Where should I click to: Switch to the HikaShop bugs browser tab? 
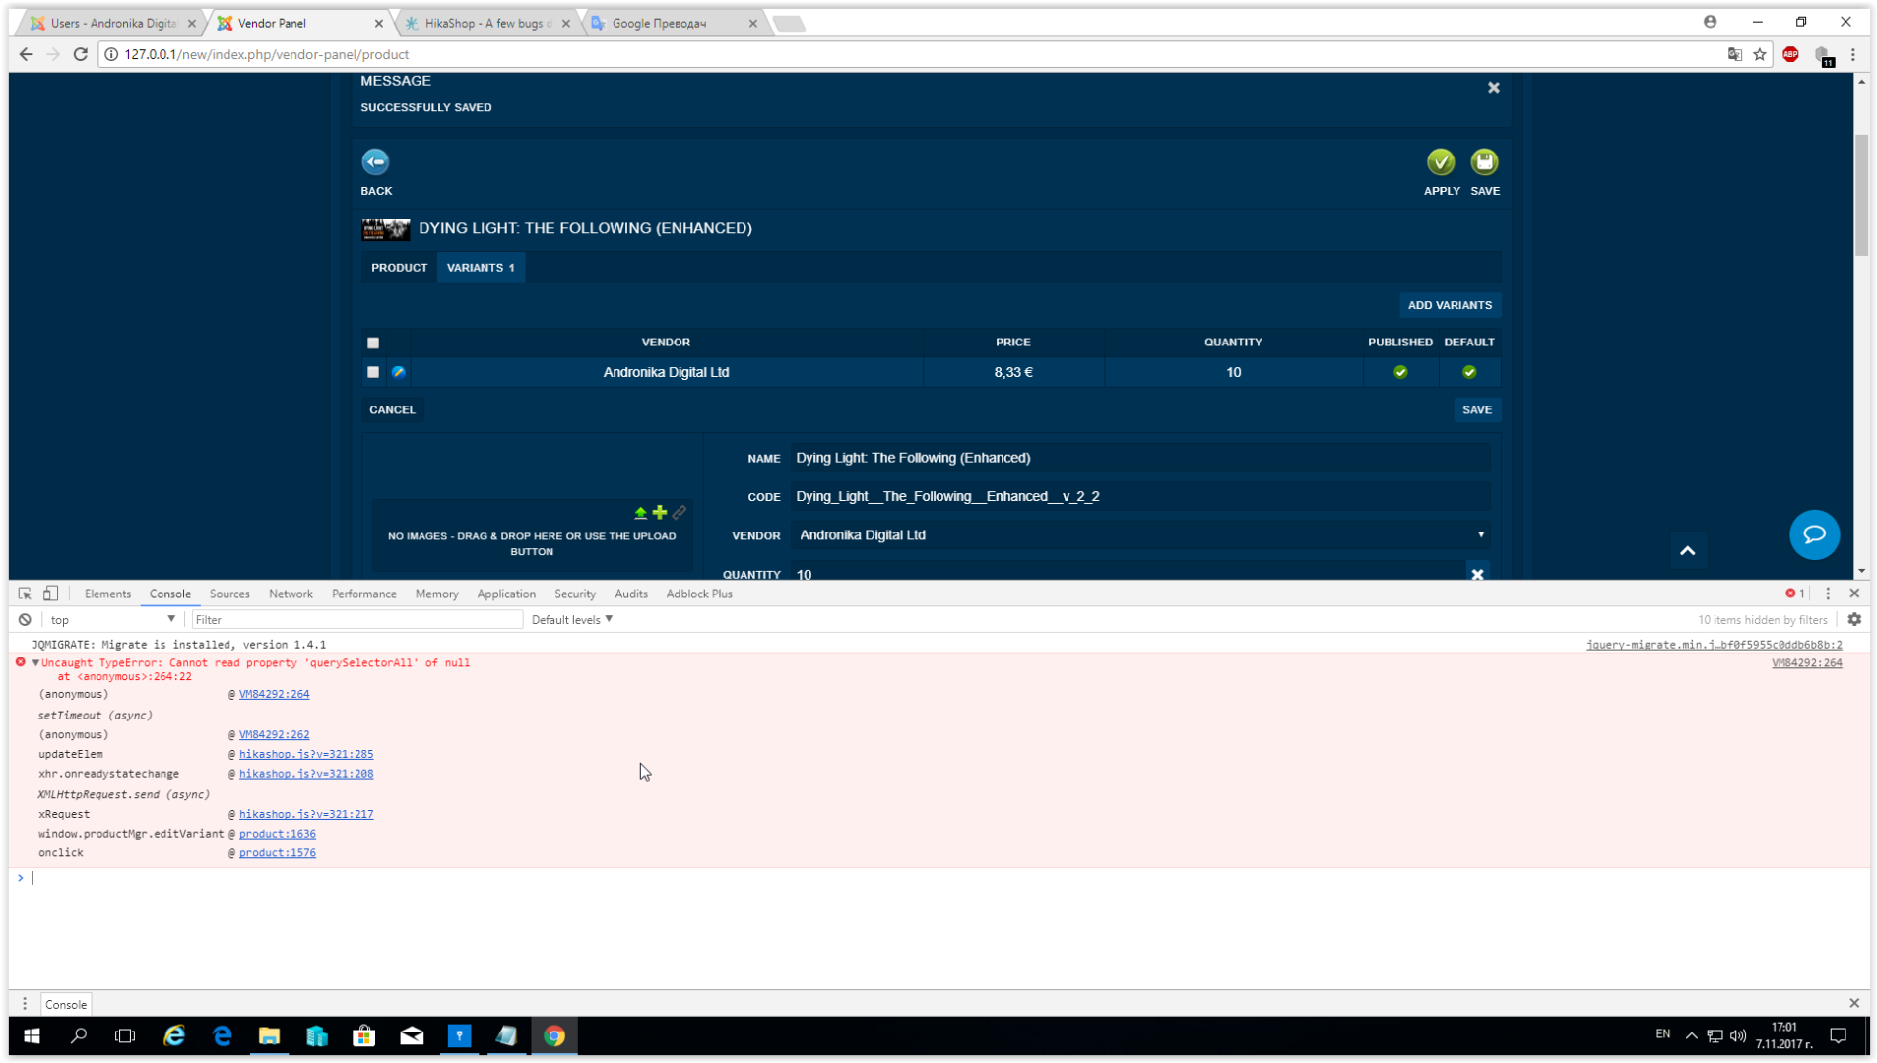coord(486,23)
